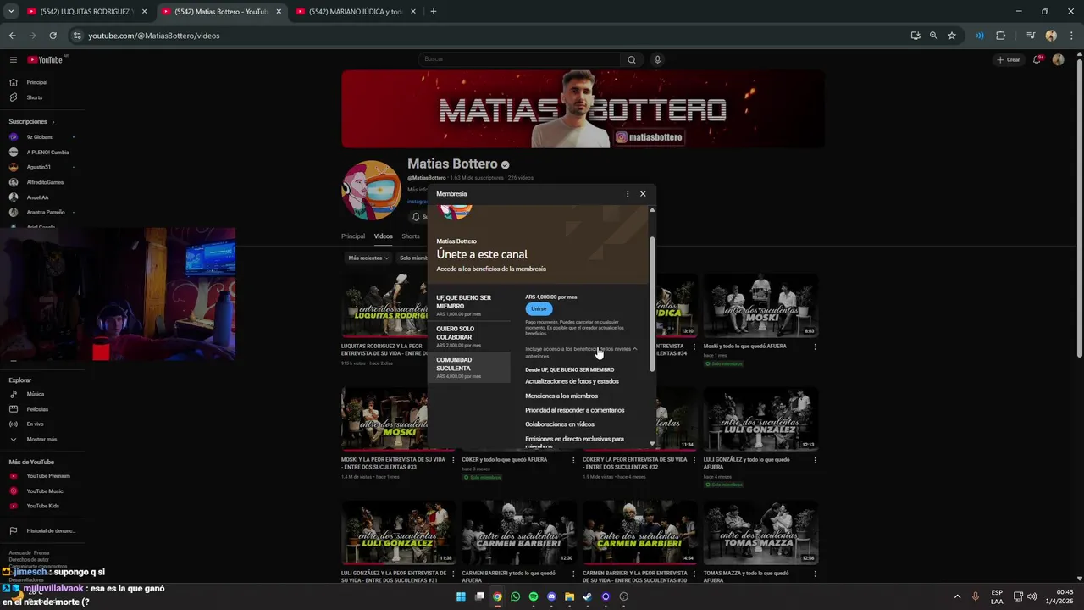The height and width of the screenshot is (610, 1084).
Task: Open Spotify from the taskbar
Action: (534, 596)
